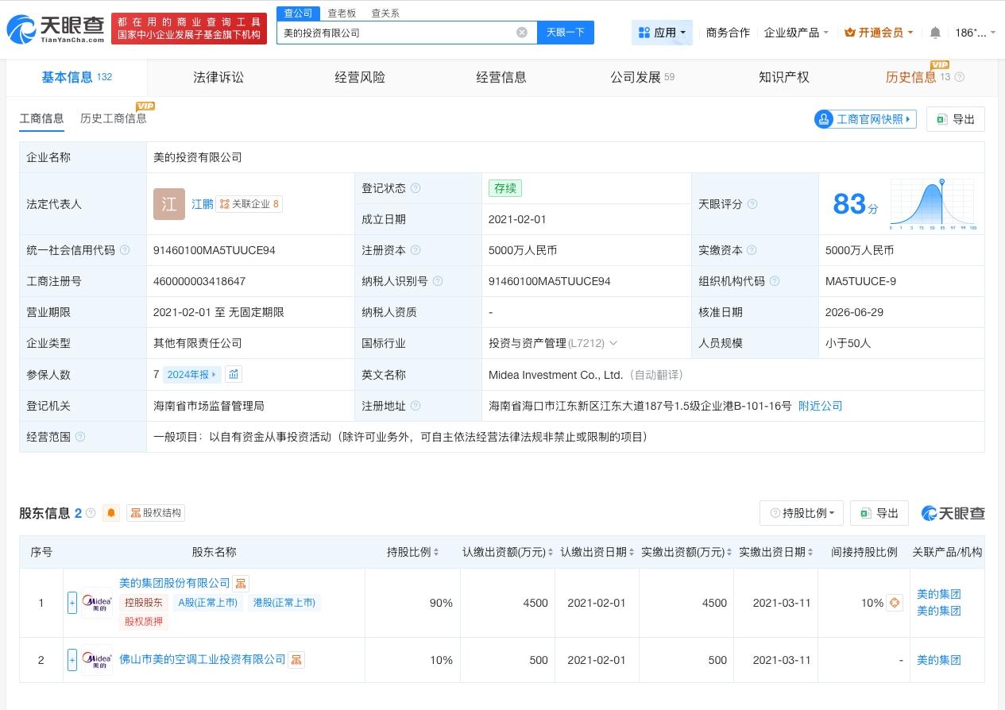Open 工商官网快照 snapshot

coord(865,119)
